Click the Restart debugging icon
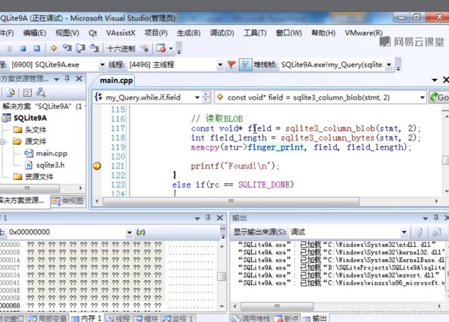The image size is (449, 322). pos(36,49)
